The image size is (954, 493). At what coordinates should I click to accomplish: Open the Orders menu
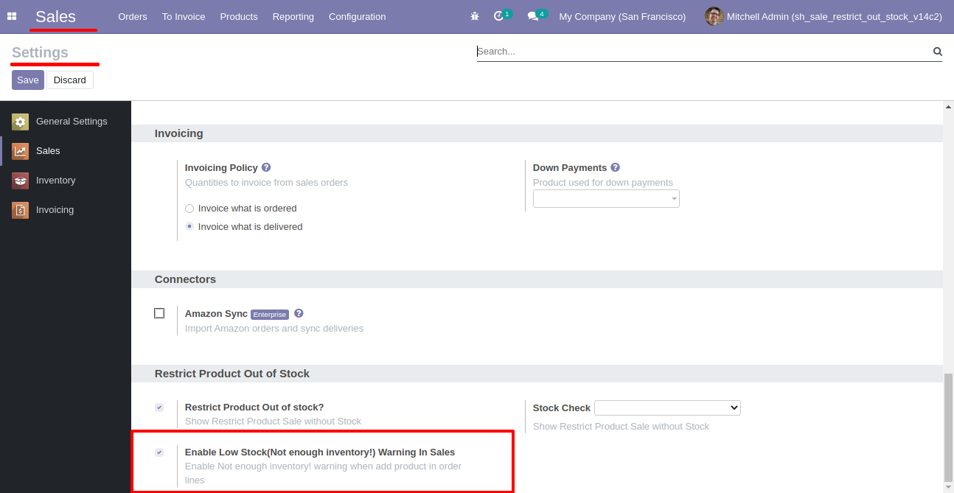click(x=133, y=16)
